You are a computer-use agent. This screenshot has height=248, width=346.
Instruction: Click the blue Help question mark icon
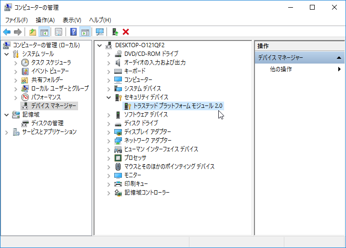(x=73, y=32)
